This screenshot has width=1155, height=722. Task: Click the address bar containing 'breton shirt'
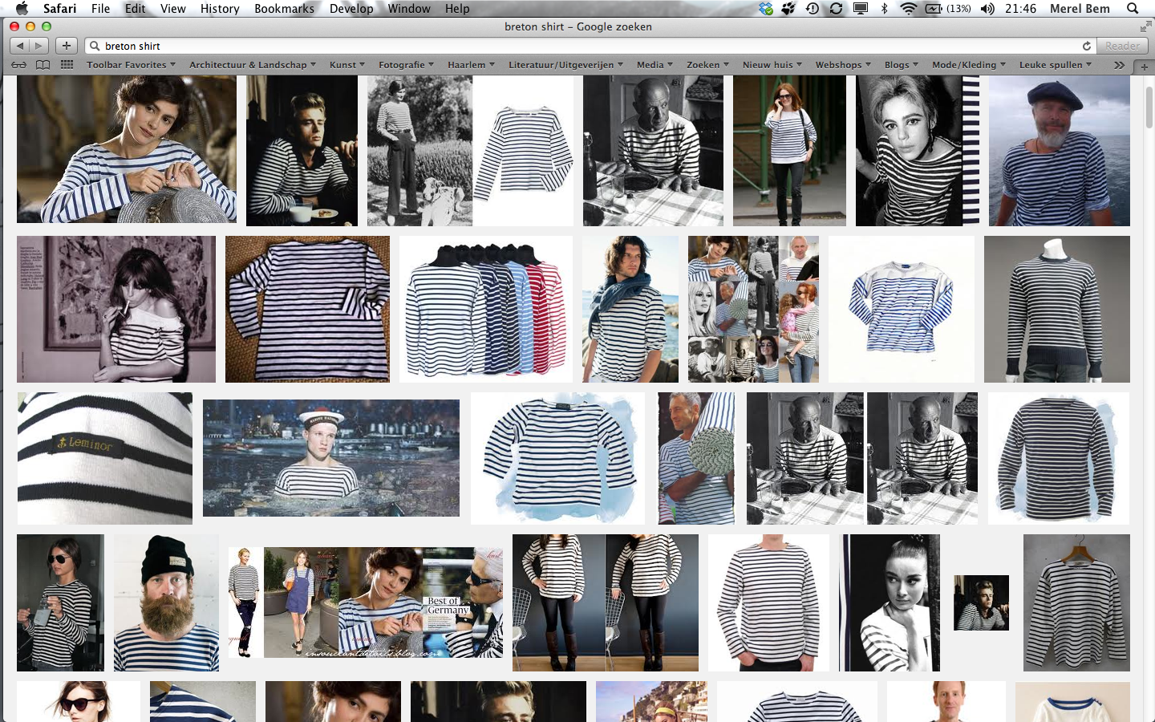coord(561,46)
